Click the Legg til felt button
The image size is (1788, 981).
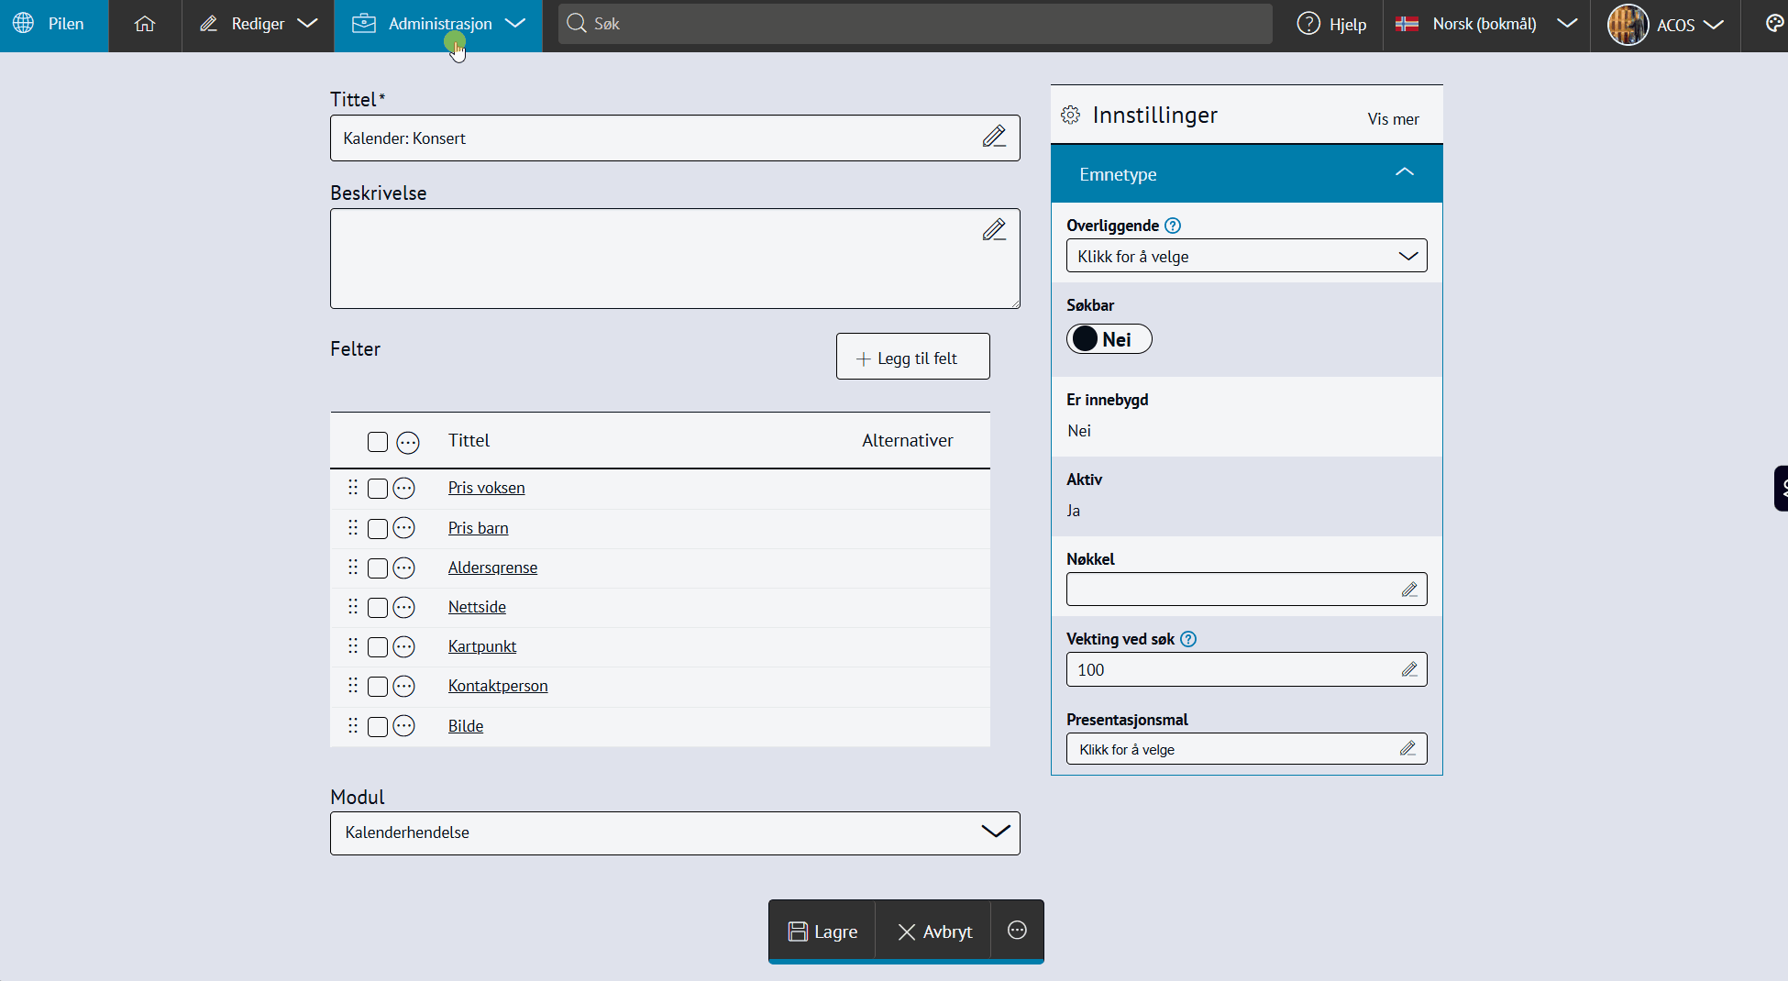coord(912,358)
